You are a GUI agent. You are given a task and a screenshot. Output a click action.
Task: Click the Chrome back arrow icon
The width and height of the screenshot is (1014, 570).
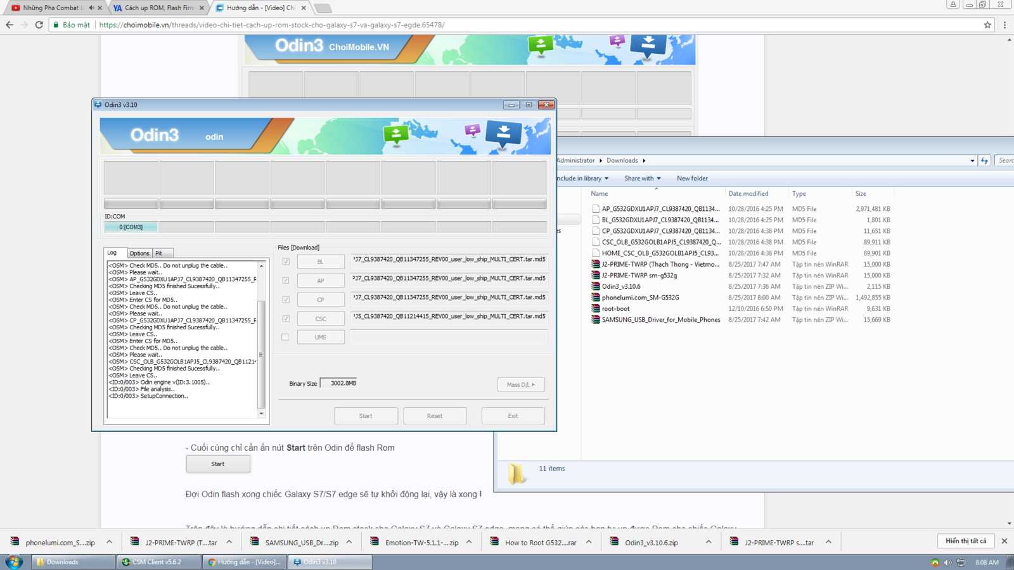[x=9, y=25]
